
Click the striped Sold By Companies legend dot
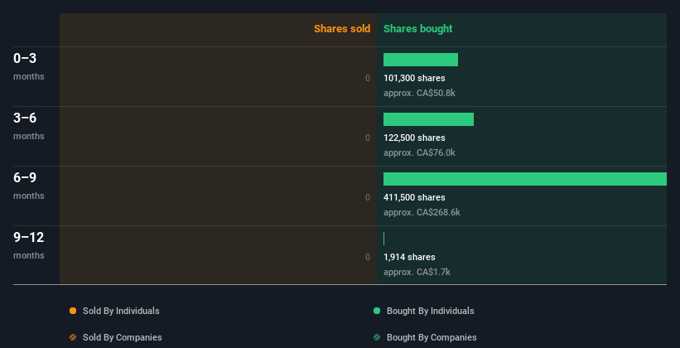73,337
